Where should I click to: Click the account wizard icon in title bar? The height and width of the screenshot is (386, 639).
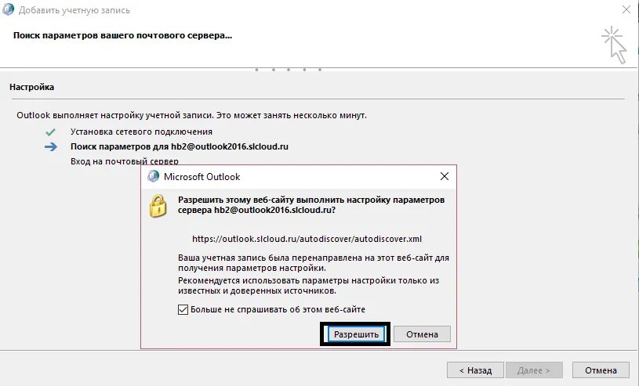(8, 9)
